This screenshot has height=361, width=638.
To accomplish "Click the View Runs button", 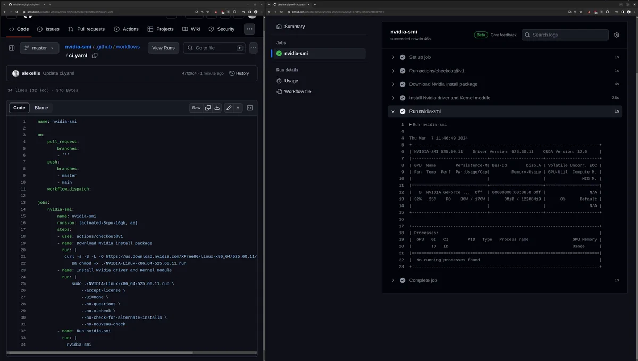I will (x=163, y=48).
